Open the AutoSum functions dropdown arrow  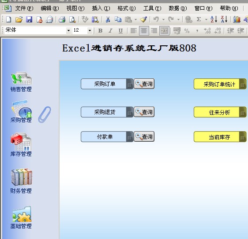[x=206, y=20]
